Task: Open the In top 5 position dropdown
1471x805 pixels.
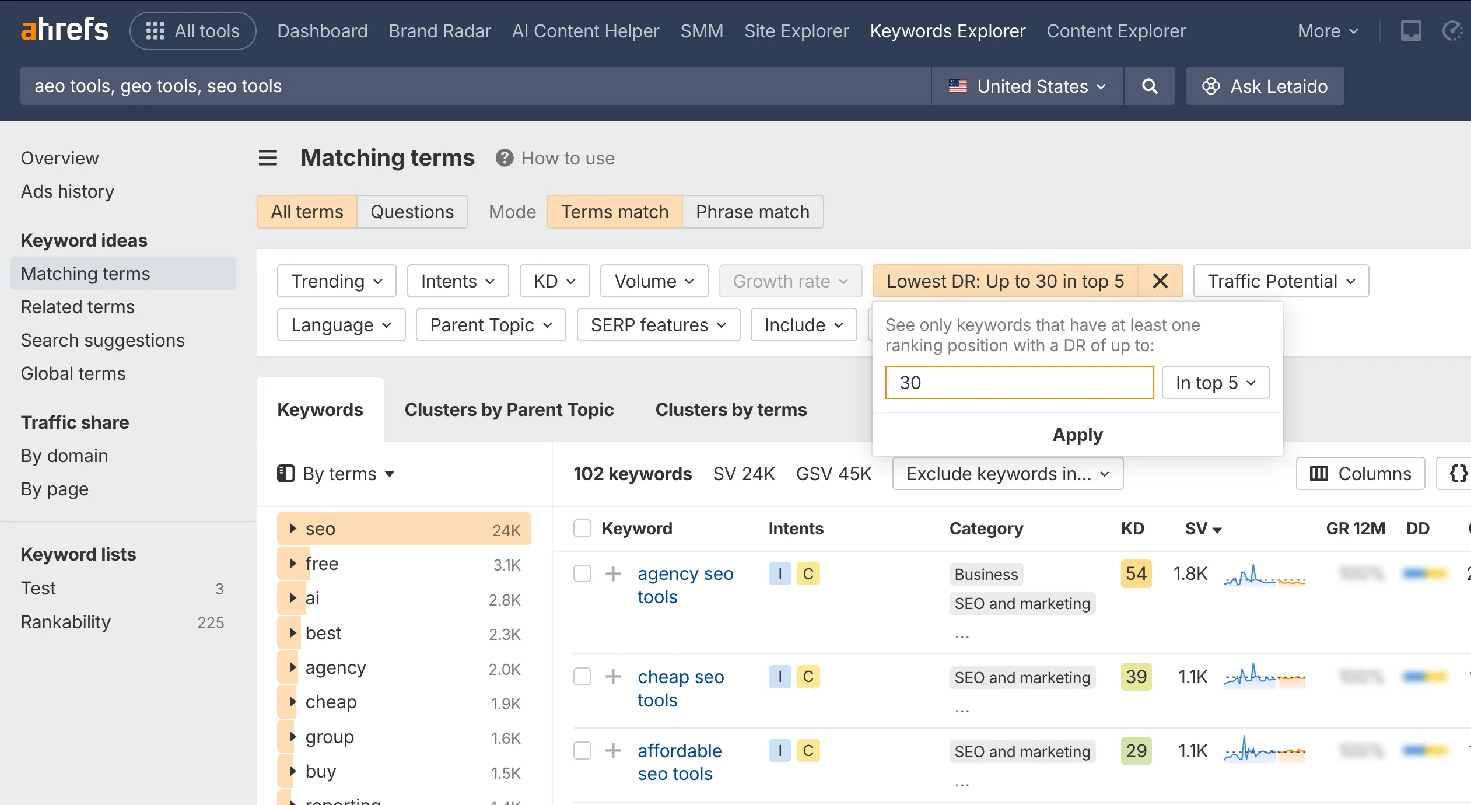Action: [1216, 383]
